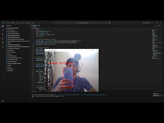Close the main.py editor tab

[39, 26]
